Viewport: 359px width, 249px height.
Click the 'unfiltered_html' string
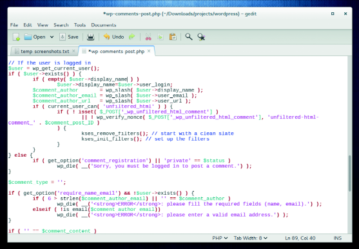tap(128, 106)
